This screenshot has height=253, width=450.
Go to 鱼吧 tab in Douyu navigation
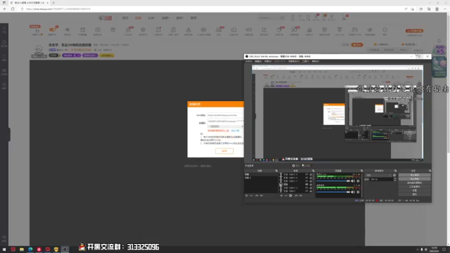point(193,18)
